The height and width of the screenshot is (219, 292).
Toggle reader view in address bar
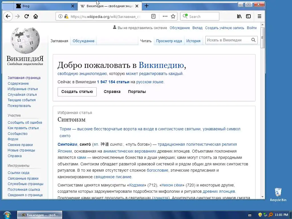tap(153, 16)
